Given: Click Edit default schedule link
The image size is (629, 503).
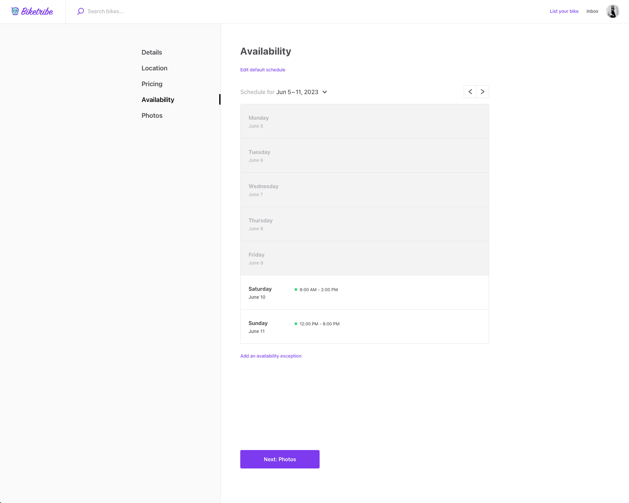Looking at the screenshot, I should (x=263, y=70).
